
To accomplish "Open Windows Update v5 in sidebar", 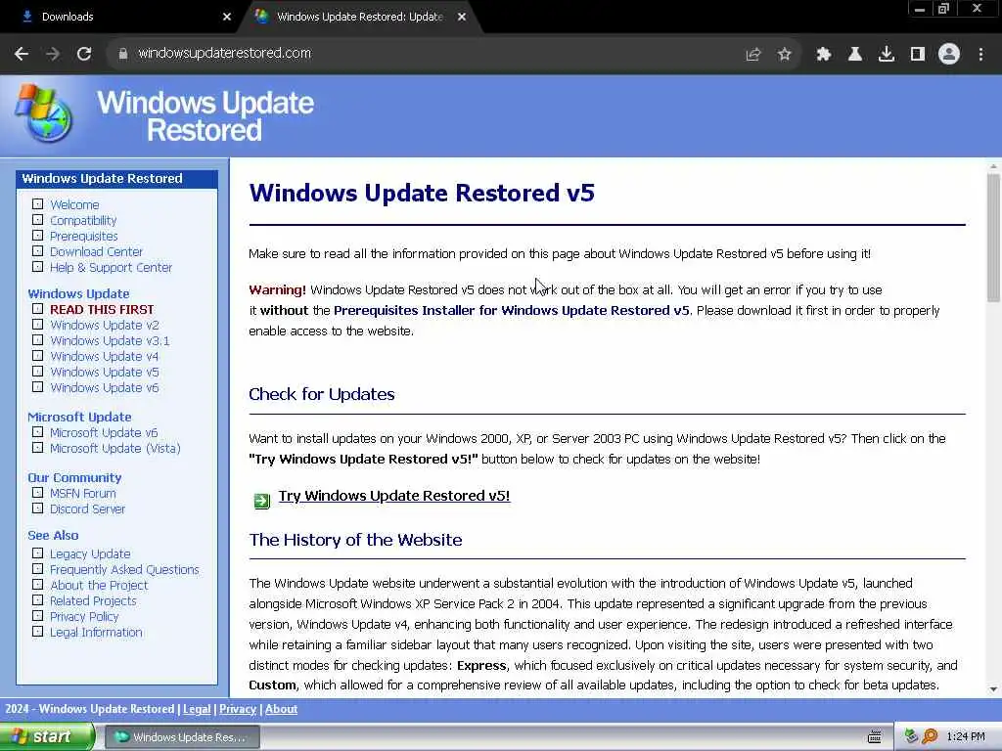I will [x=104, y=373].
